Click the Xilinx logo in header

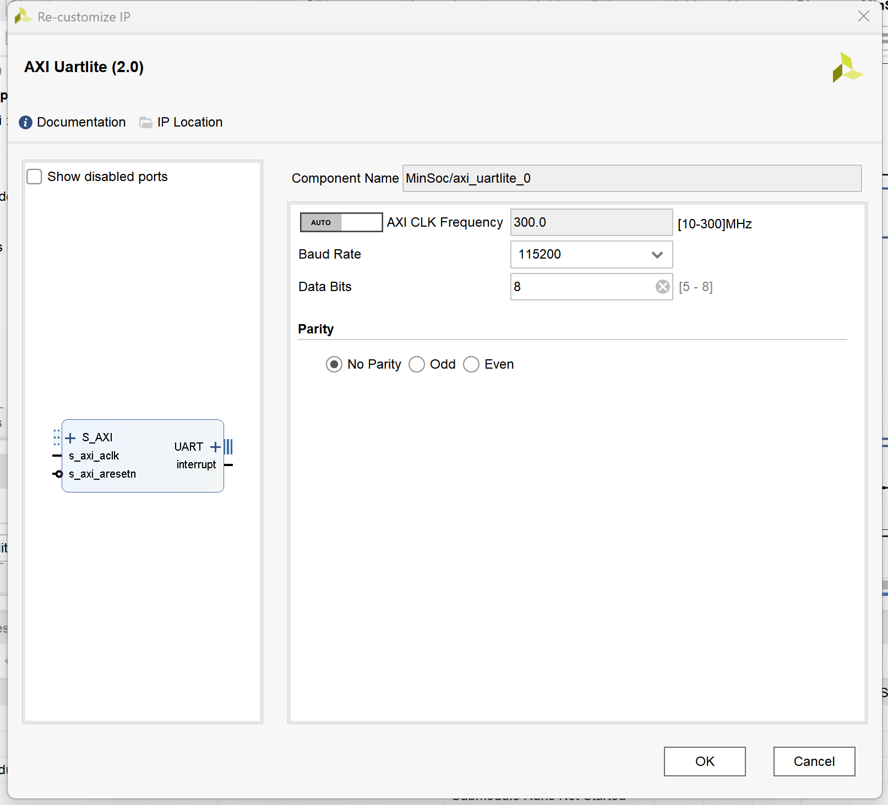[848, 68]
